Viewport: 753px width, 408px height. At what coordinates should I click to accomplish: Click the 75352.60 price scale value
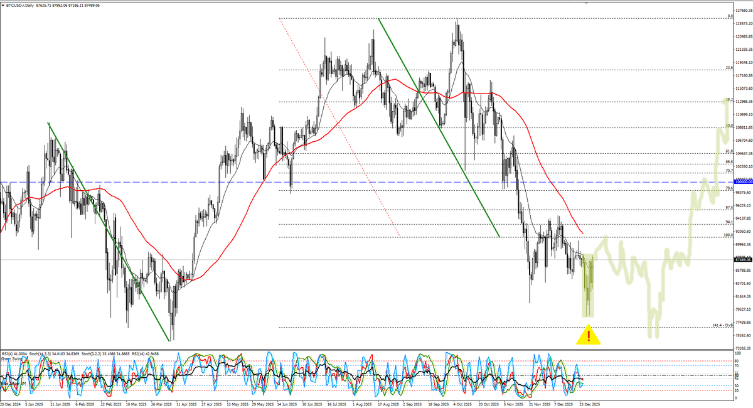744,335
